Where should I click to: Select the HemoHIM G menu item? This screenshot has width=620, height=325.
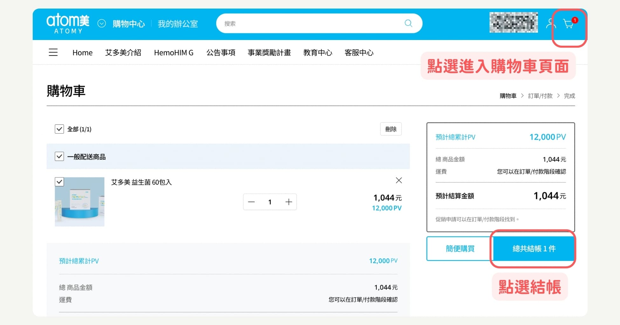pos(174,53)
